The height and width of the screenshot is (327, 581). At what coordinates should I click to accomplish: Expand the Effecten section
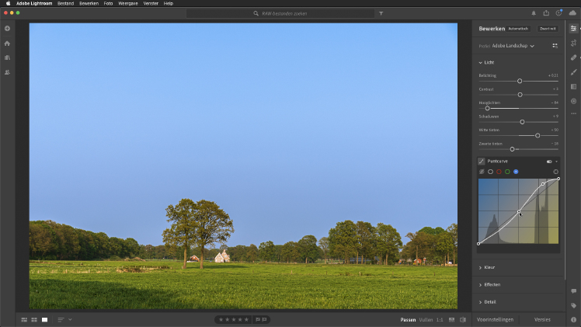tap(489, 285)
